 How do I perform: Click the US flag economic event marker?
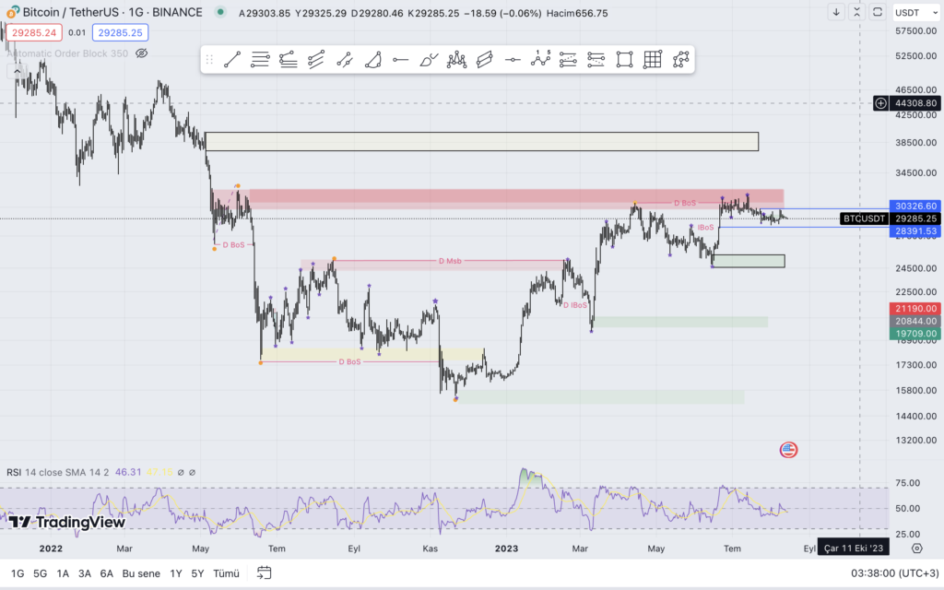pos(789,450)
